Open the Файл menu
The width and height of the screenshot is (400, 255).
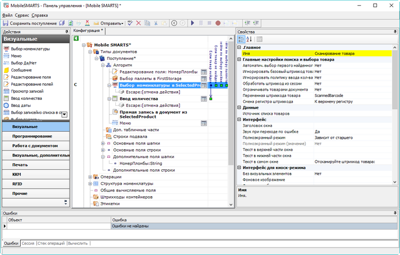click(7, 16)
